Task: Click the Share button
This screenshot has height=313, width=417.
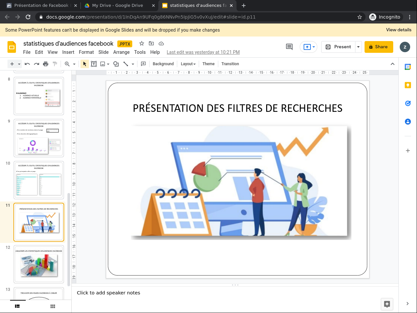Action: 379,47
